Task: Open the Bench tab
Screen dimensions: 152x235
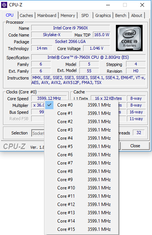Action: (x=120, y=15)
